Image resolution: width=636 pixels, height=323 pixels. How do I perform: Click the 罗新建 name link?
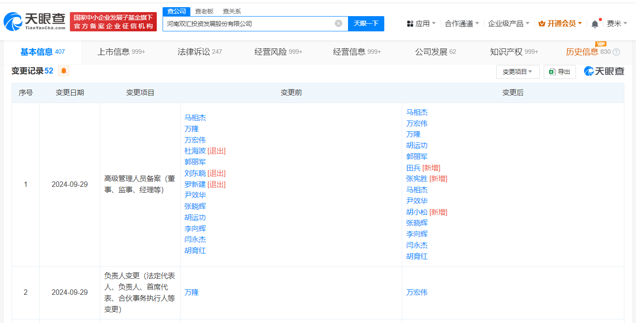[195, 184]
